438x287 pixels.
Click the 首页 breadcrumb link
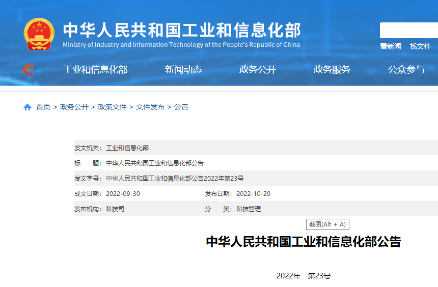pos(43,107)
